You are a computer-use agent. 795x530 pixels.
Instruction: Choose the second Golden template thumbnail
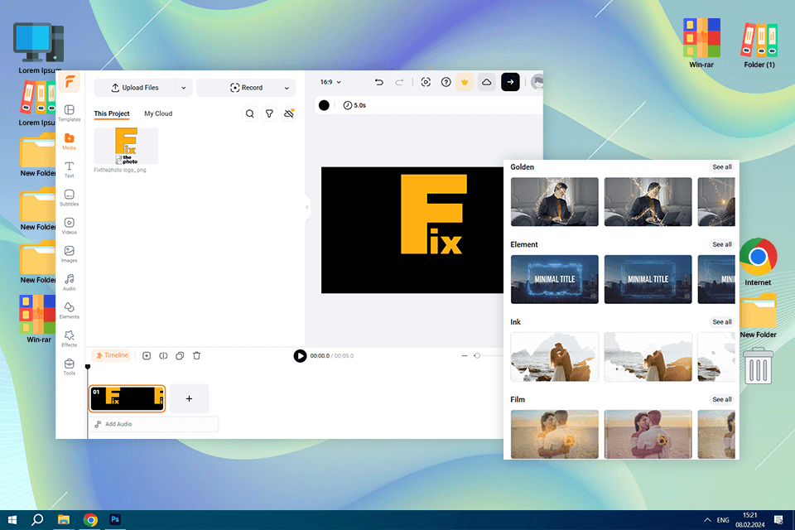pyautogui.click(x=648, y=202)
